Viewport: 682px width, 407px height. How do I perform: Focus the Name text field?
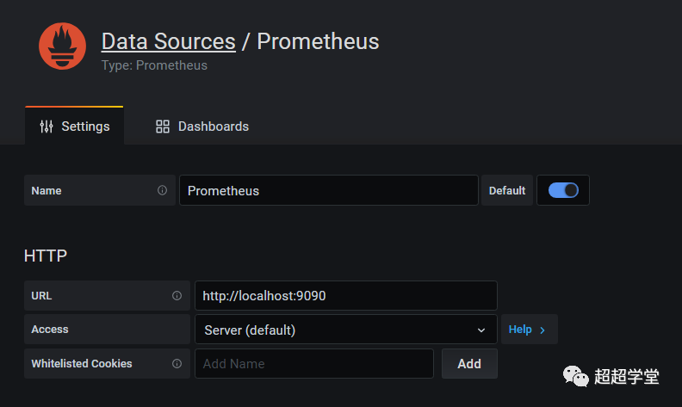(x=328, y=190)
